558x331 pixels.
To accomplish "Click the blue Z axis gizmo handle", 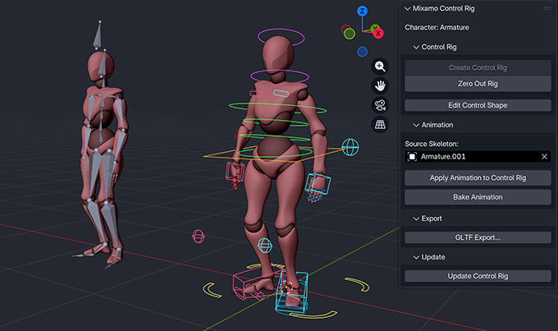I will click(x=363, y=11).
